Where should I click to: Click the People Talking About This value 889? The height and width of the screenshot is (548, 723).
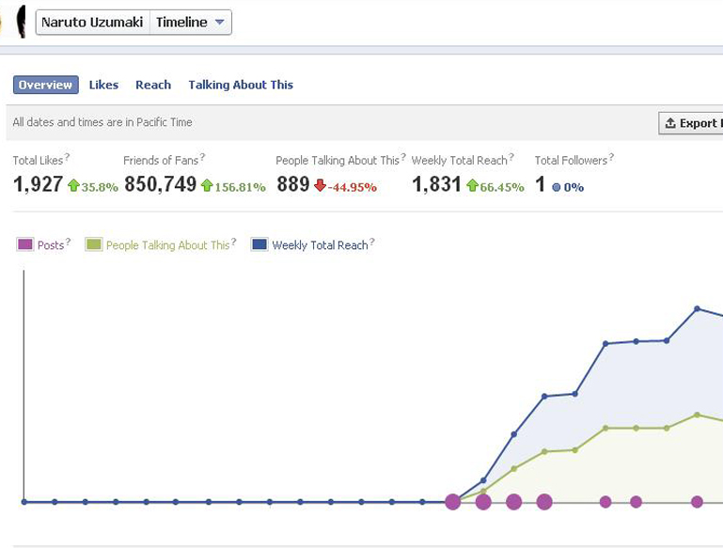[x=293, y=184]
